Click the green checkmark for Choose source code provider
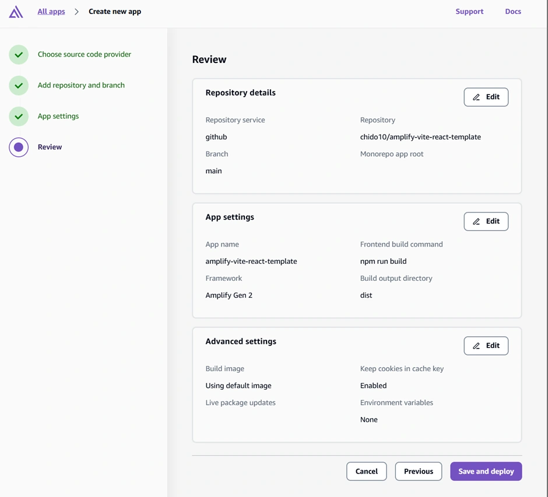The image size is (548, 497). click(x=19, y=55)
